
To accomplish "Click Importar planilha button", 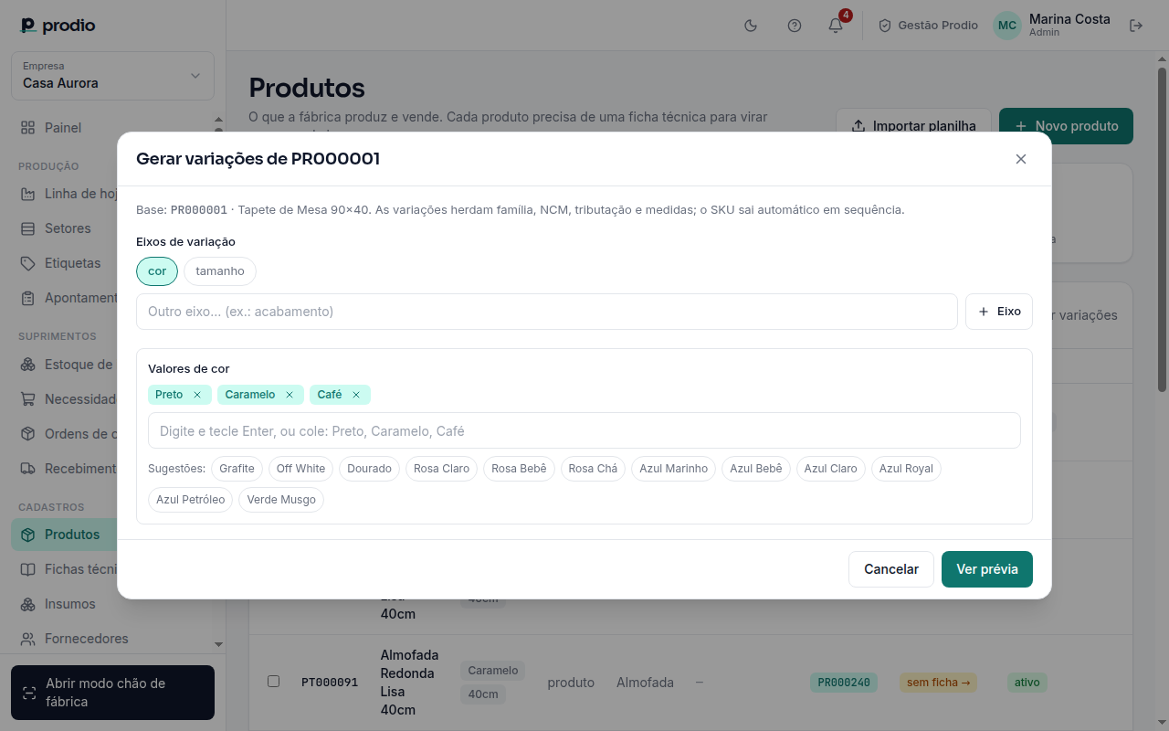I will click(913, 126).
